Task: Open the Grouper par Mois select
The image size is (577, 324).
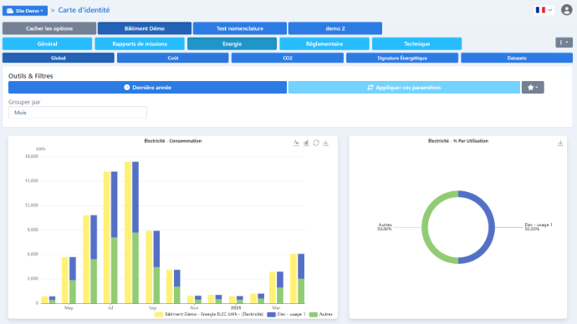Action: click(78, 113)
